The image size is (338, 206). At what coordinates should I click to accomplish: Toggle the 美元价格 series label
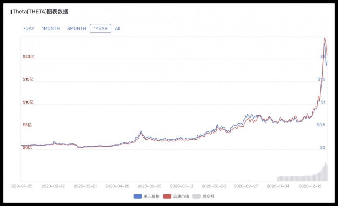pyautogui.click(x=151, y=196)
